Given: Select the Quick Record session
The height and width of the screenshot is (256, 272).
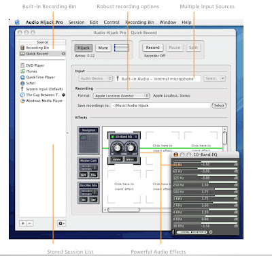Looking at the screenshot, I should 42,54.
